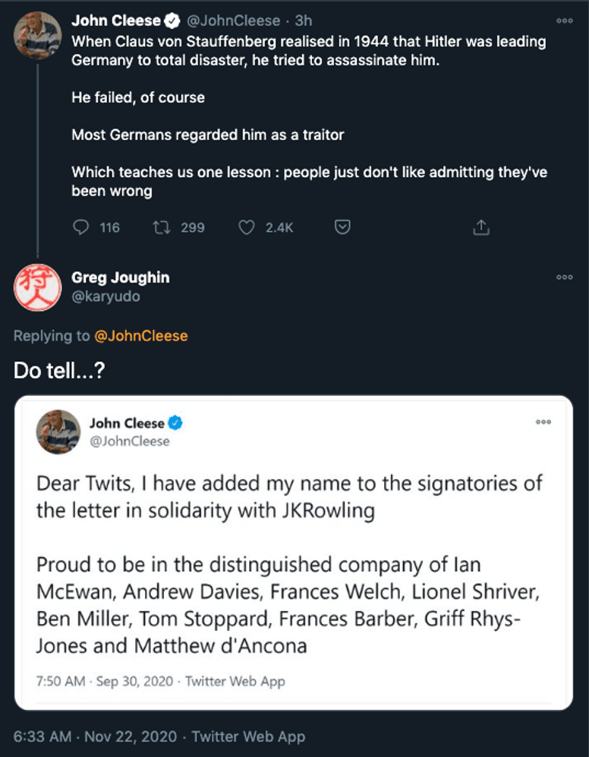Like John Cleese's tweet with the heart icon

[x=246, y=227]
